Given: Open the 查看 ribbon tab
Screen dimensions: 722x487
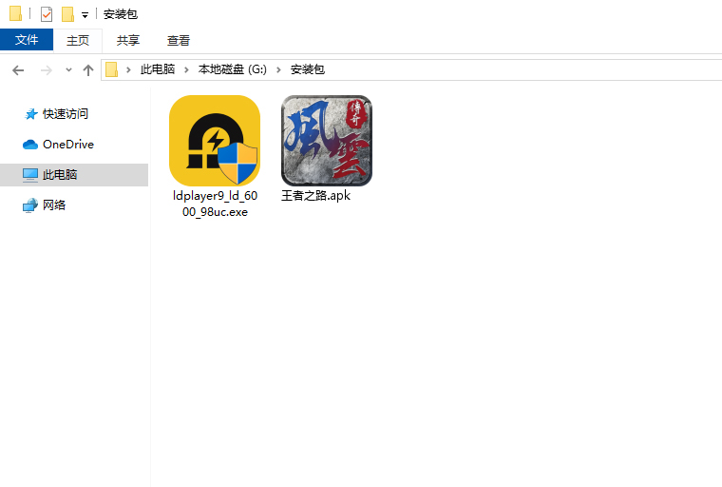Looking at the screenshot, I should (179, 40).
